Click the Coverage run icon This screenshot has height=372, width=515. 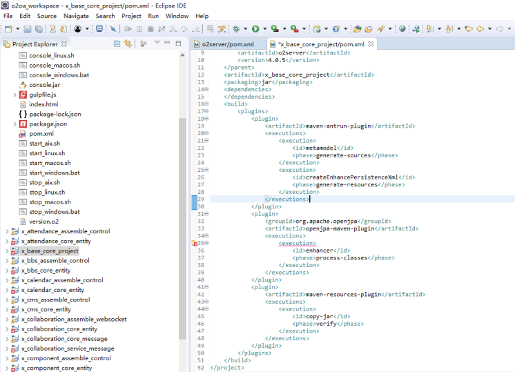(x=275, y=29)
